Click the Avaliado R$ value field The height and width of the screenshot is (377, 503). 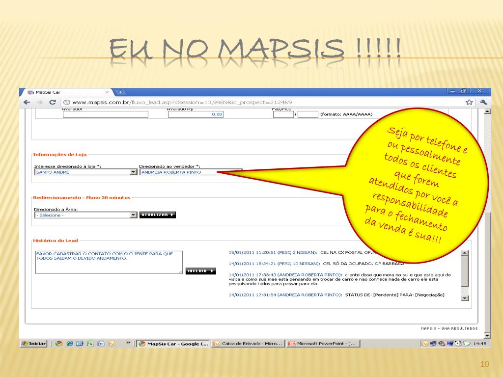196,114
